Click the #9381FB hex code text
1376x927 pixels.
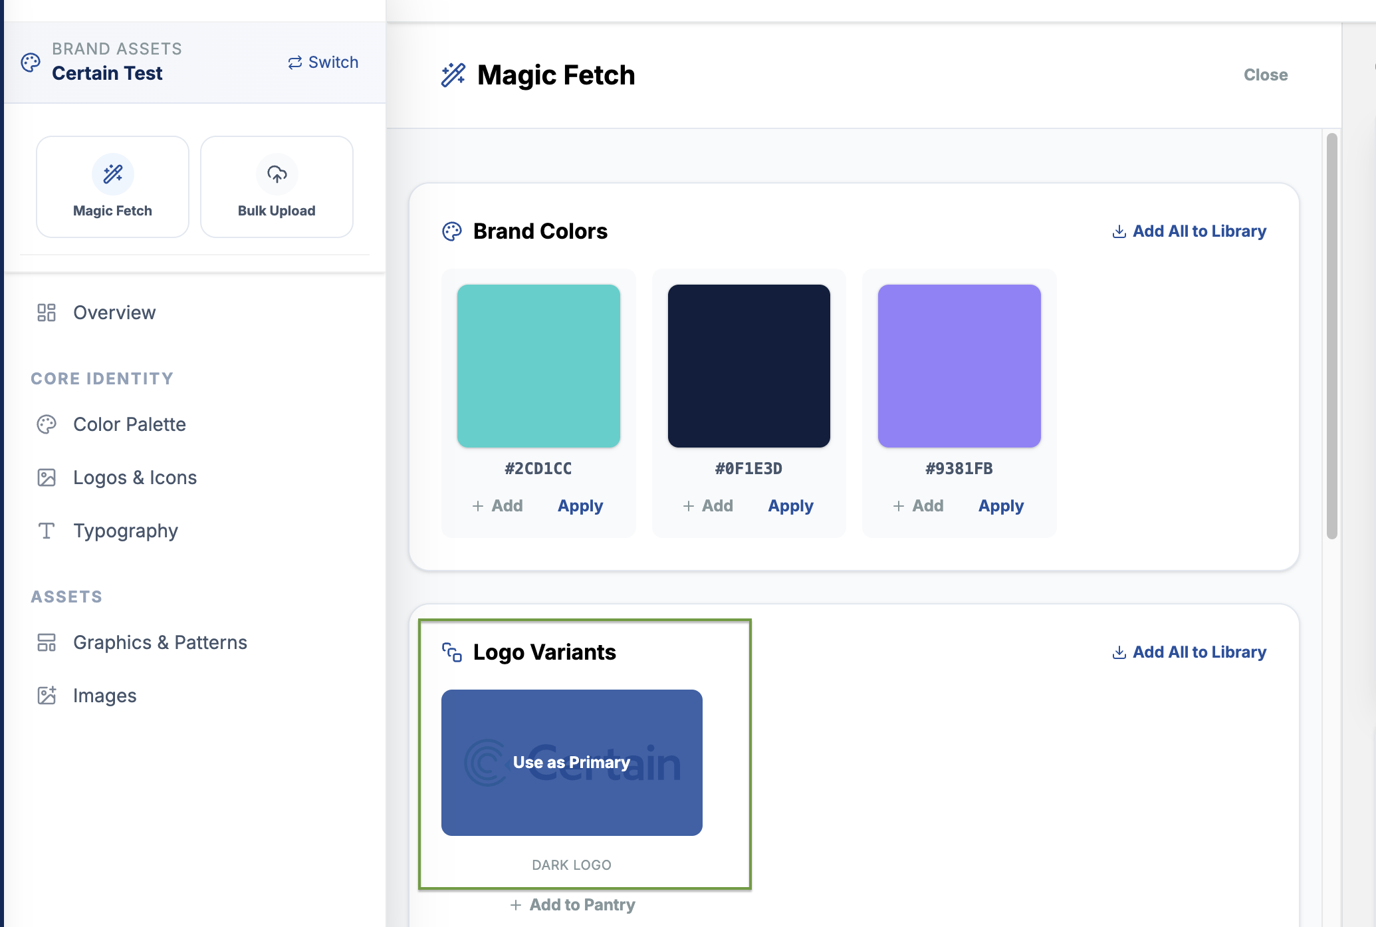point(959,469)
